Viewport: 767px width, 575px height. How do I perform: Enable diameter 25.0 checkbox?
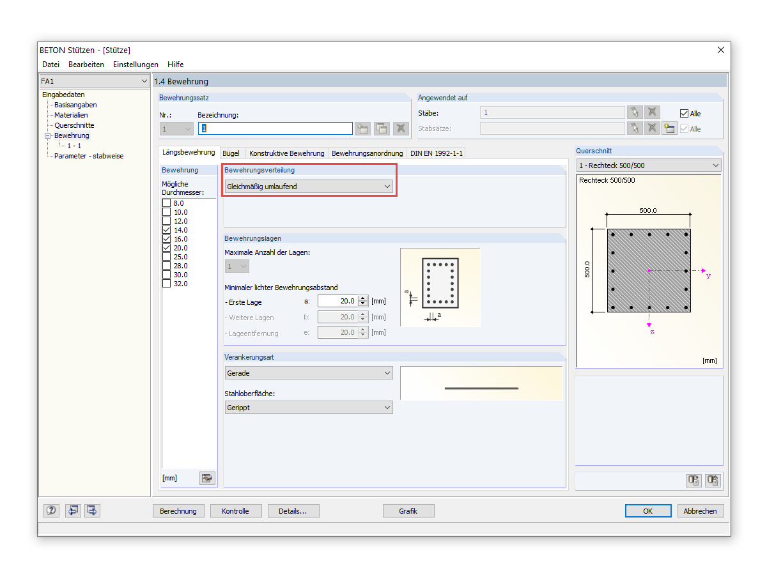point(166,257)
